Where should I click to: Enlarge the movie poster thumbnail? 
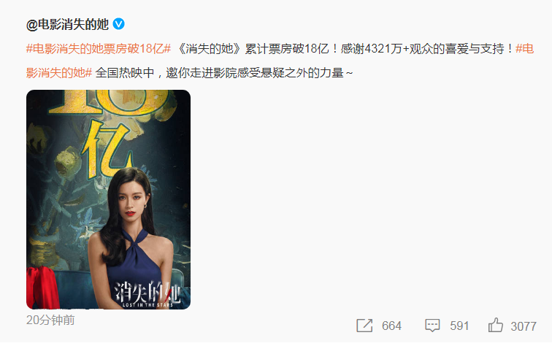(x=108, y=199)
